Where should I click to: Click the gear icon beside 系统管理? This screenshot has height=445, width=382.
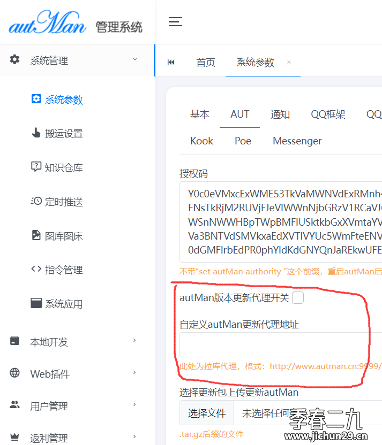coord(14,59)
